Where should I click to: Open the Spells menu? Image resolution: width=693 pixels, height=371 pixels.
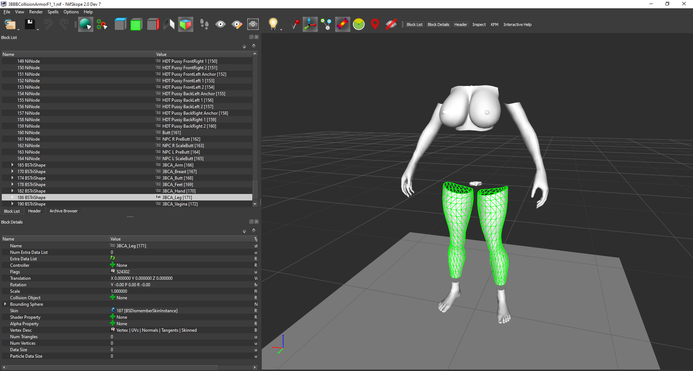tap(53, 12)
